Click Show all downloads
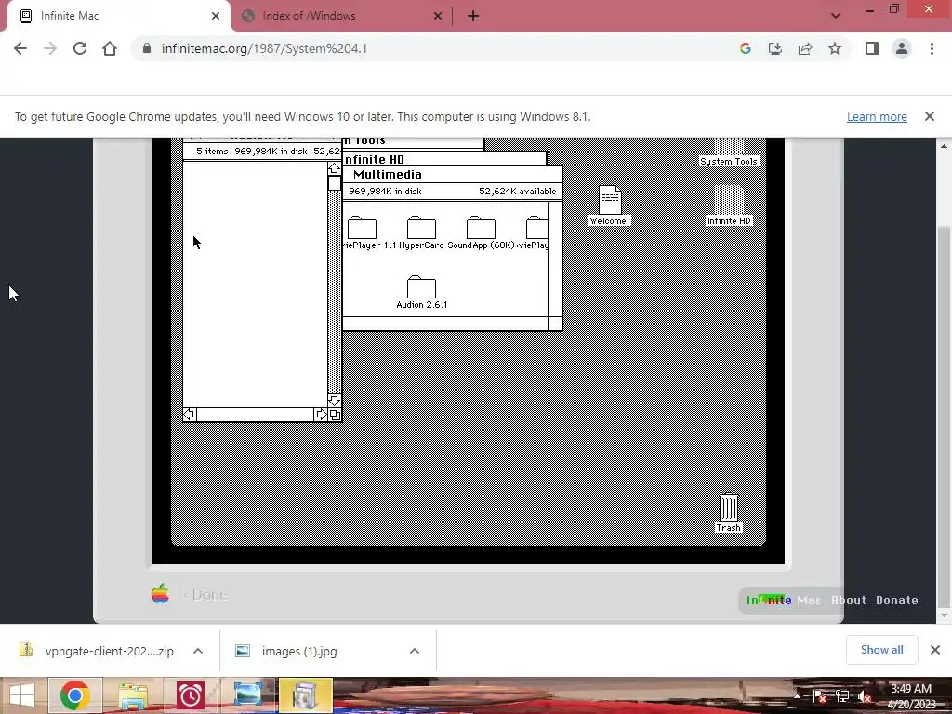The height and width of the screenshot is (714, 952). 881,650
